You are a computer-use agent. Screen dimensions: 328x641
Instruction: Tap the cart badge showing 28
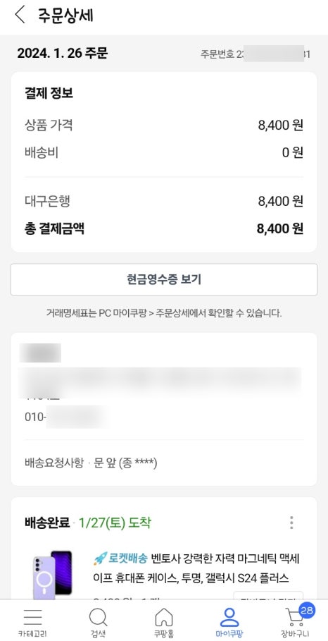(306, 611)
